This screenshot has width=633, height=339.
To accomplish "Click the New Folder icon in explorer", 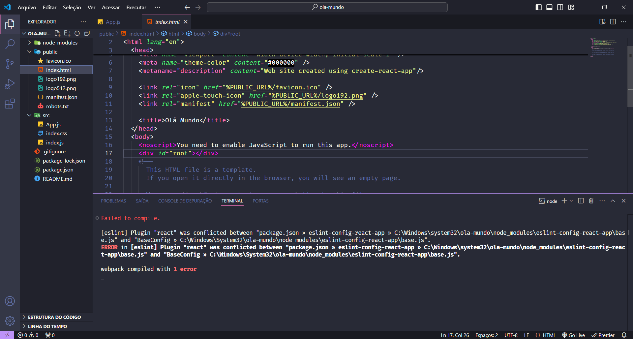I will coord(67,33).
